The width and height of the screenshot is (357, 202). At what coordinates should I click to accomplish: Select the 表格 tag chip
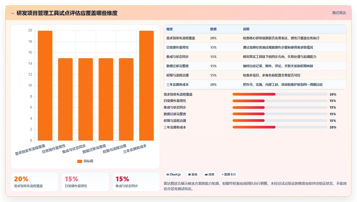point(193,174)
